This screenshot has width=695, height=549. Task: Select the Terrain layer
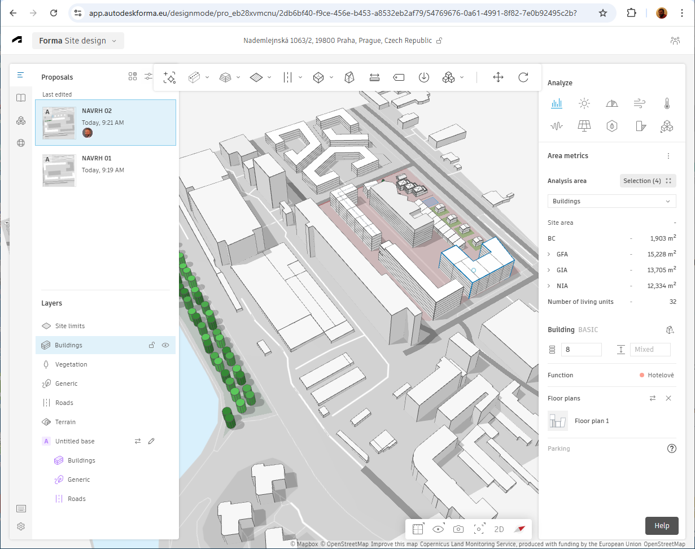[65, 422]
